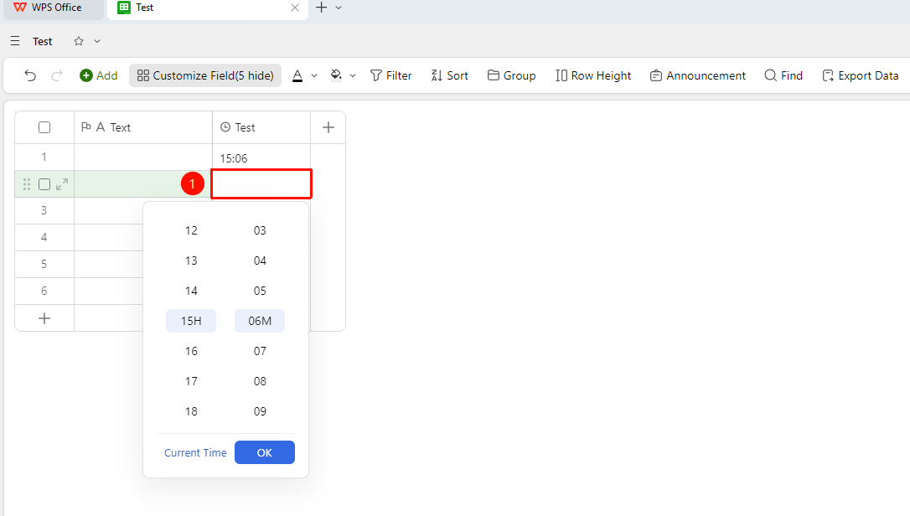Open Row Height settings
This screenshot has height=516, width=910.
pyautogui.click(x=593, y=75)
